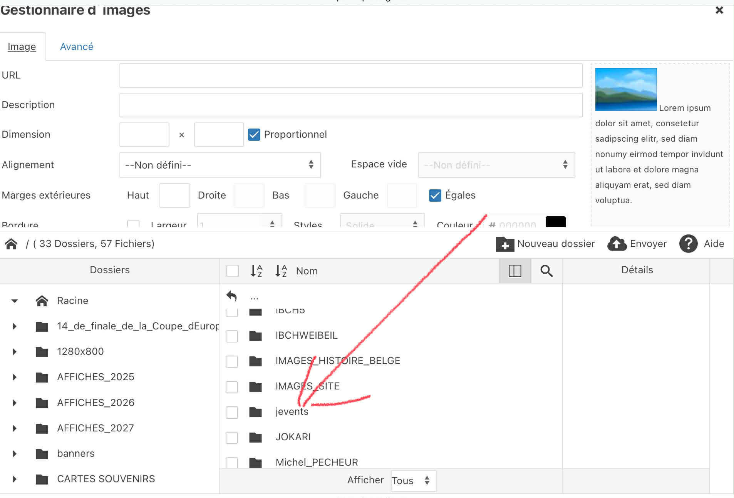Open the IMAGES_SITE folder
The width and height of the screenshot is (734, 498).
[307, 386]
